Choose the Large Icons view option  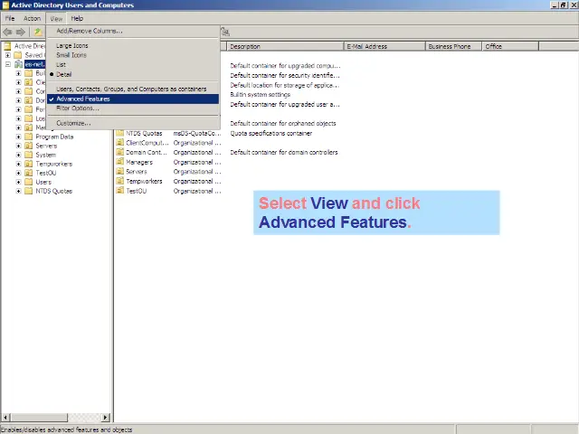click(x=72, y=45)
